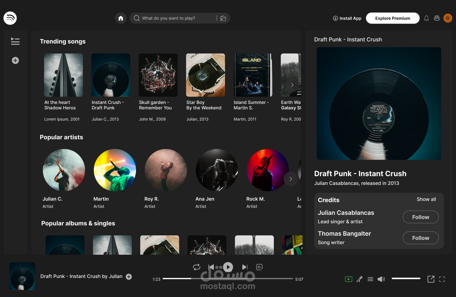Open the Skull garden song cover
The width and height of the screenshot is (456, 297).
click(158, 75)
